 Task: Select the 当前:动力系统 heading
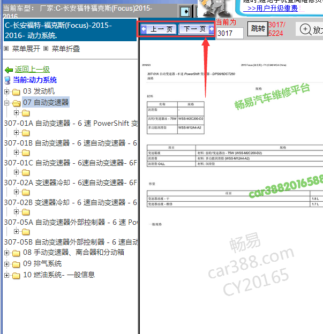click(x=35, y=80)
